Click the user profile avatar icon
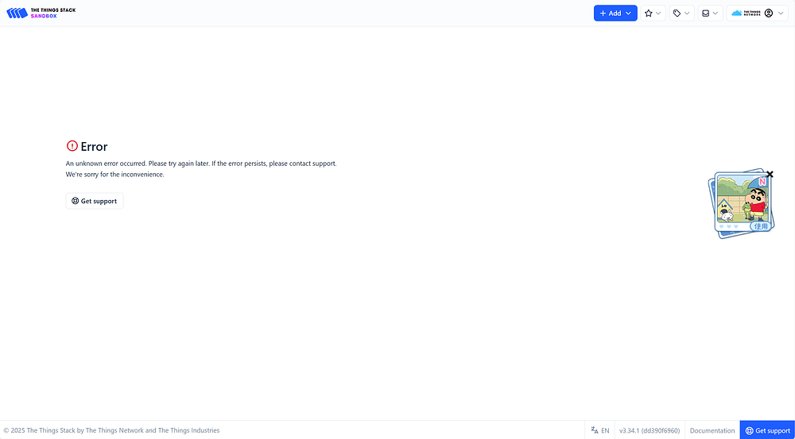Screen dimensions: 795x439 [x=769, y=13]
